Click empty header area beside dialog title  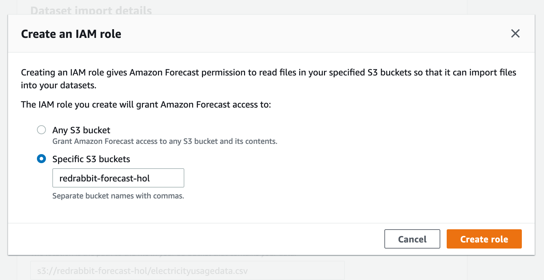[315, 34]
